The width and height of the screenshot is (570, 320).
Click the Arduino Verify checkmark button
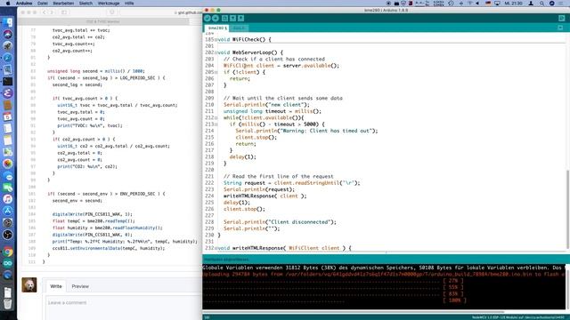coord(208,18)
